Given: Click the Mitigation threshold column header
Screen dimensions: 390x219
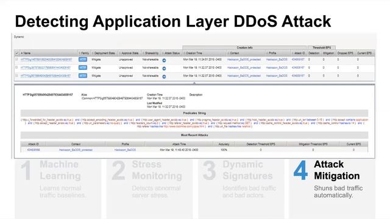Looking at the screenshot, I should pyautogui.click(x=328, y=53).
